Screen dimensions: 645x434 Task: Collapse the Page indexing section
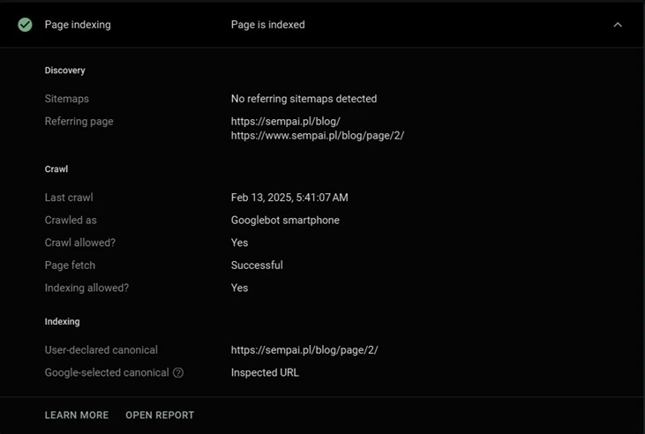(618, 25)
